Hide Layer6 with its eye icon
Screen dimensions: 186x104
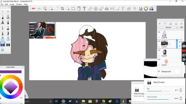[159, 32]
